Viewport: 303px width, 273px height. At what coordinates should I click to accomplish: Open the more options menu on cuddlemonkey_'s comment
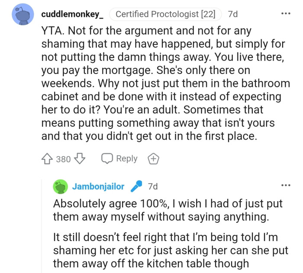[286, 13]
